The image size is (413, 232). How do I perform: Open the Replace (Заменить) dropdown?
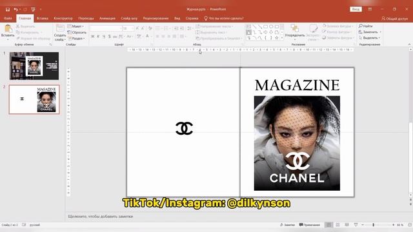coord(370,32)
